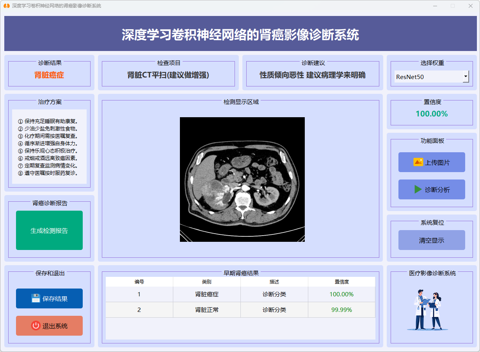480x352 pixels.
Task: Select the 肾脏正常 result row
Action: [207, 310]
